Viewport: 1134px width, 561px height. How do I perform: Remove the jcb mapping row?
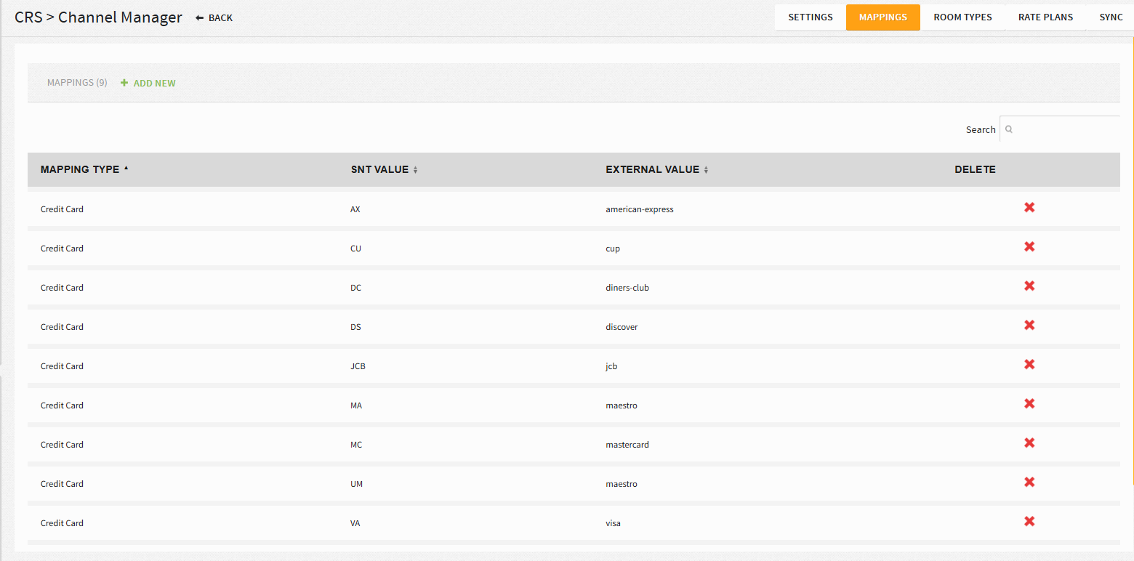[x=1029, y=365]
